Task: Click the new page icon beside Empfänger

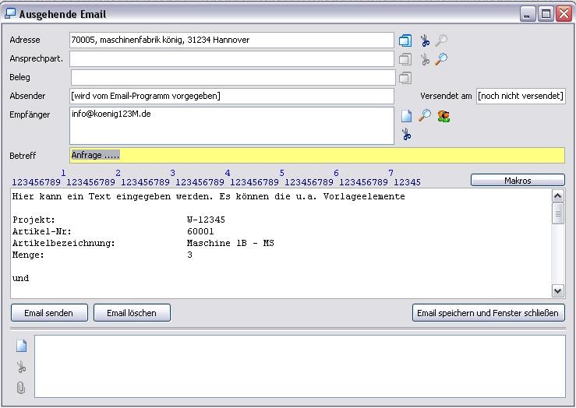Action: tap(406, 116)
